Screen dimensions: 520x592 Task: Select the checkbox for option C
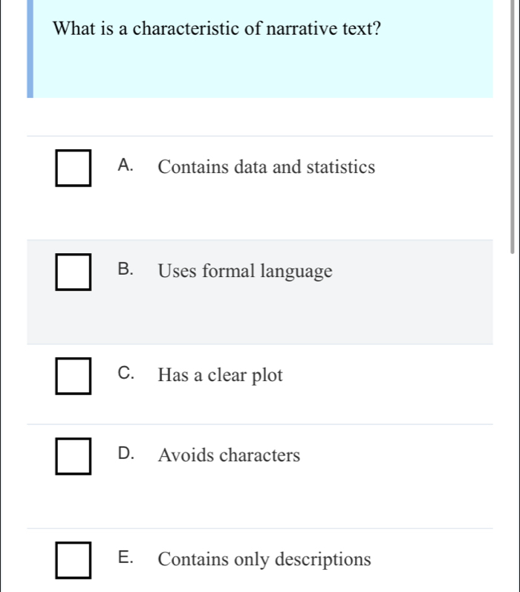point(74,376)
